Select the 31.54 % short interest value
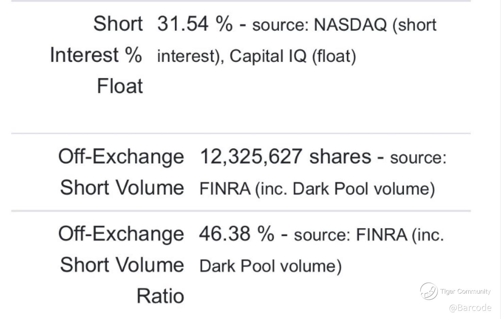This screenshot has height=319, width=501. (x=195, y=24)
